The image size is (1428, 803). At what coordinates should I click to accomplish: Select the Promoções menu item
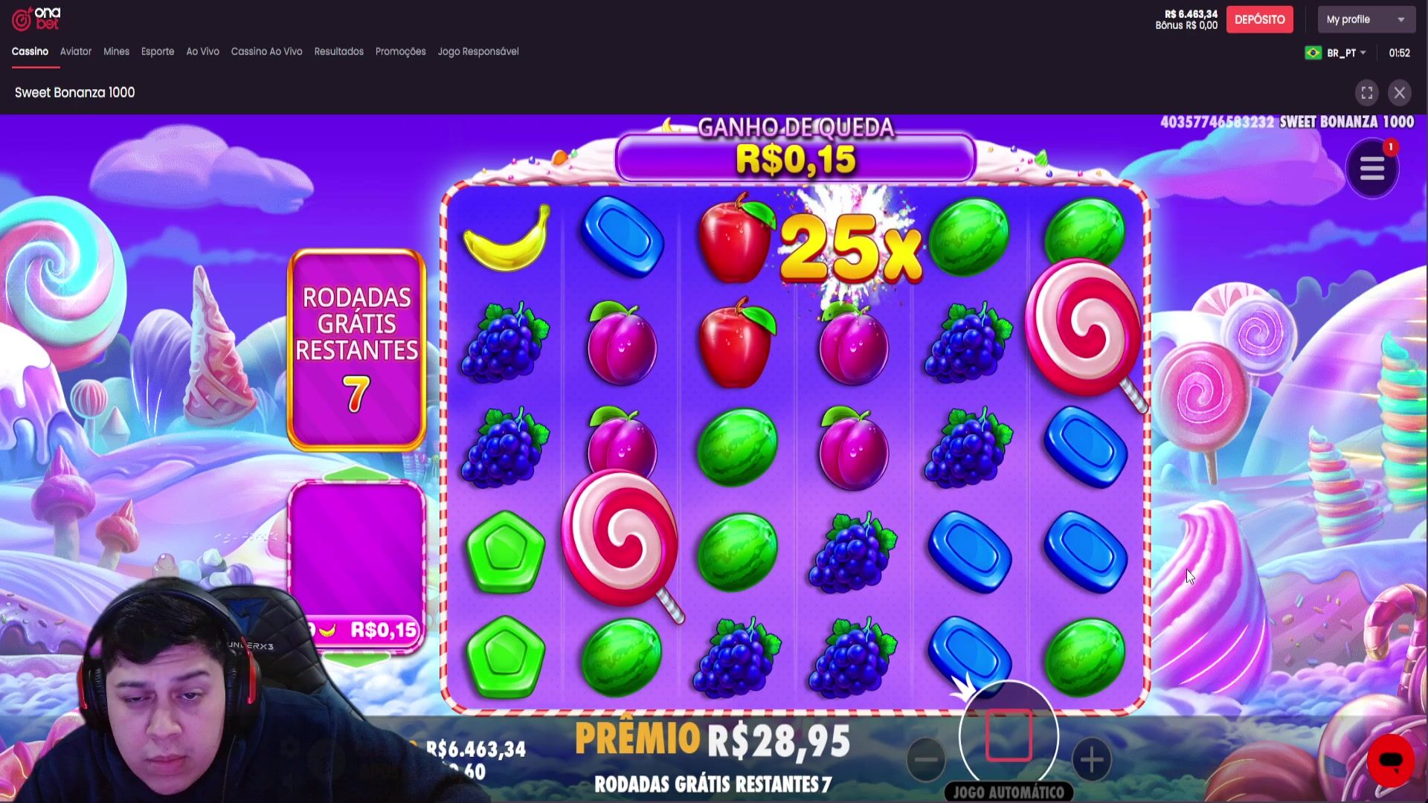click(x=400, y=51)
